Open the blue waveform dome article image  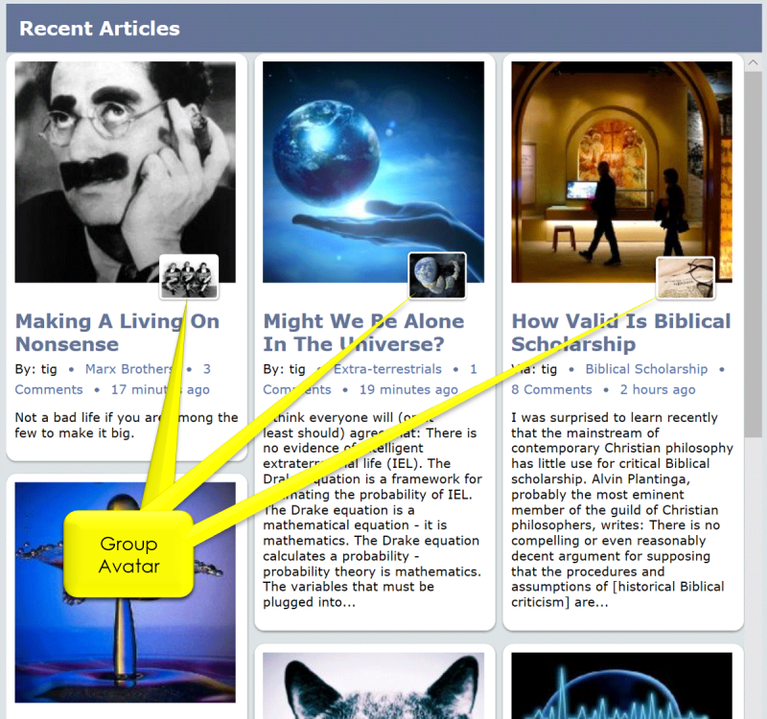[x=621, y=685]
